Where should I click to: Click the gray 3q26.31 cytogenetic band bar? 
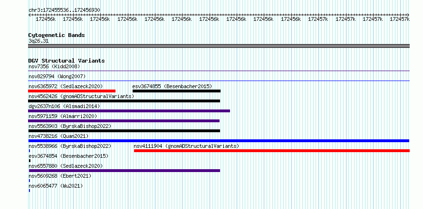pyautogui.click(x=219, y=46)
